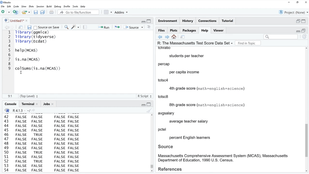
Task: Save all open documents icon
Action: pos(42,12)
